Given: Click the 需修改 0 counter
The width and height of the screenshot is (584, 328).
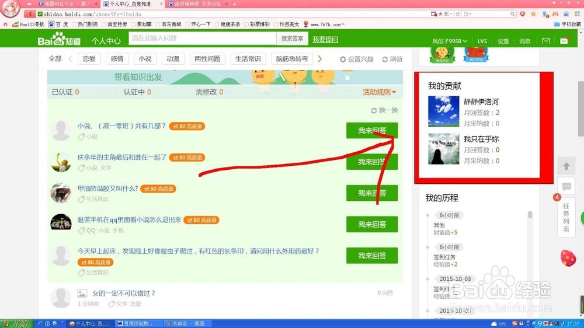Looking at the screenshot, I should pos(209,92).
